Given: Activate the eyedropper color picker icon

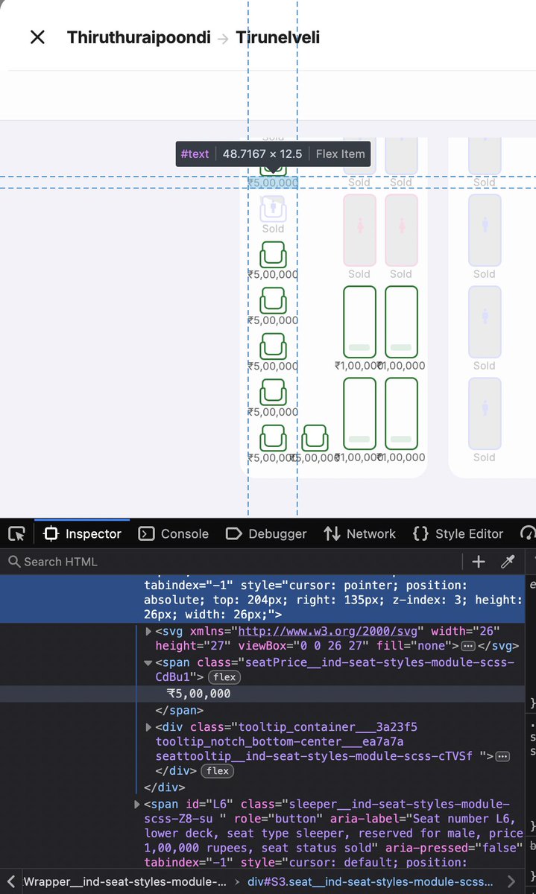Looking at the screenshot, I should pos(508,562).
